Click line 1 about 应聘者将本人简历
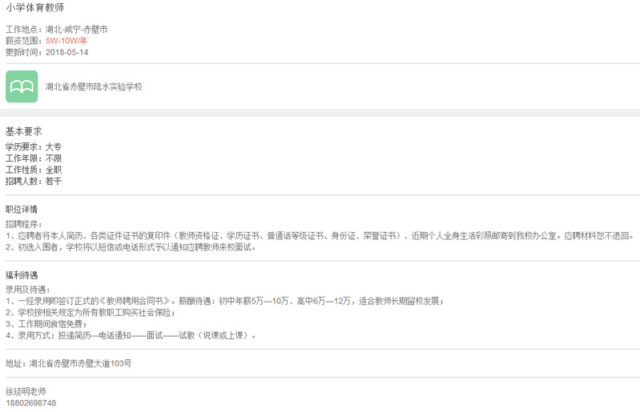The width and height of the screenshot is (640, 412). tap(320, 235)
